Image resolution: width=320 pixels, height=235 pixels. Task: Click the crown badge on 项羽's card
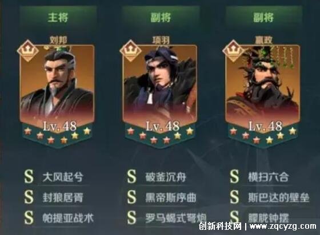(x=131, y=51)
